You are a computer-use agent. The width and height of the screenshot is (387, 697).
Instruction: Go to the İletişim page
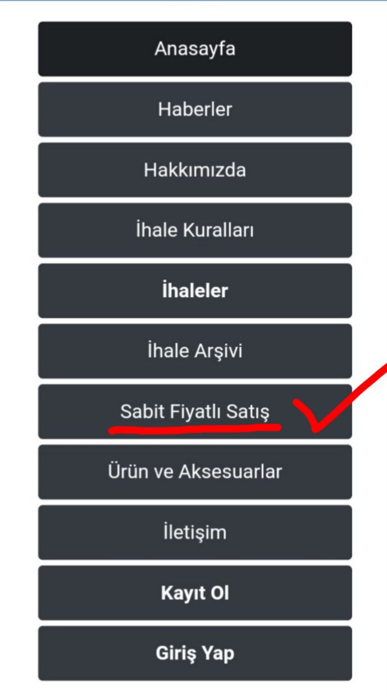pyautogui.click(x=195, y=532)
